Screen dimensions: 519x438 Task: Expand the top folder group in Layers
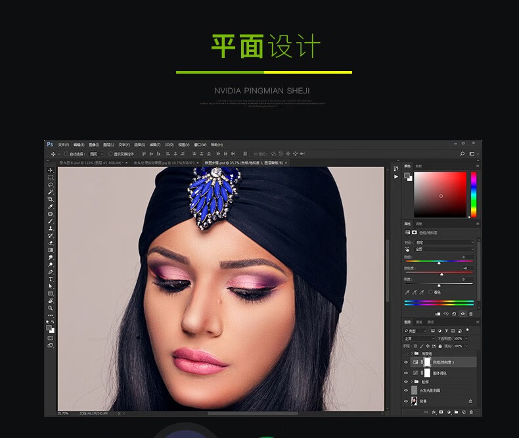tap(412, 354)
